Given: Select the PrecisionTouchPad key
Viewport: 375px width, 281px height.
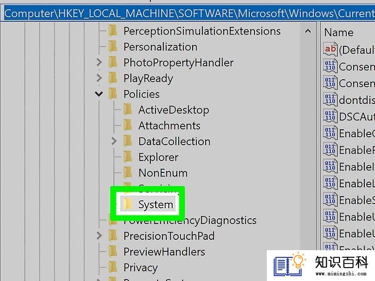Looking at the screenshot, I should tap(169, 236).
